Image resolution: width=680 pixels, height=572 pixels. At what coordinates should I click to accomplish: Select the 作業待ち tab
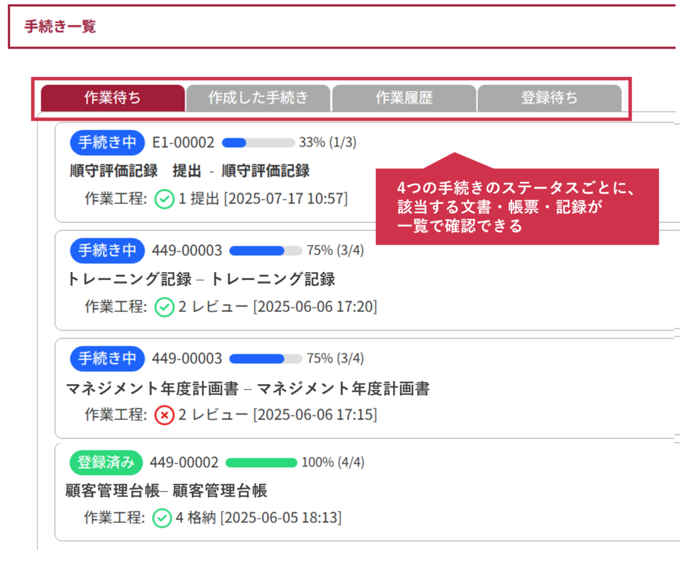pos(113,98)
